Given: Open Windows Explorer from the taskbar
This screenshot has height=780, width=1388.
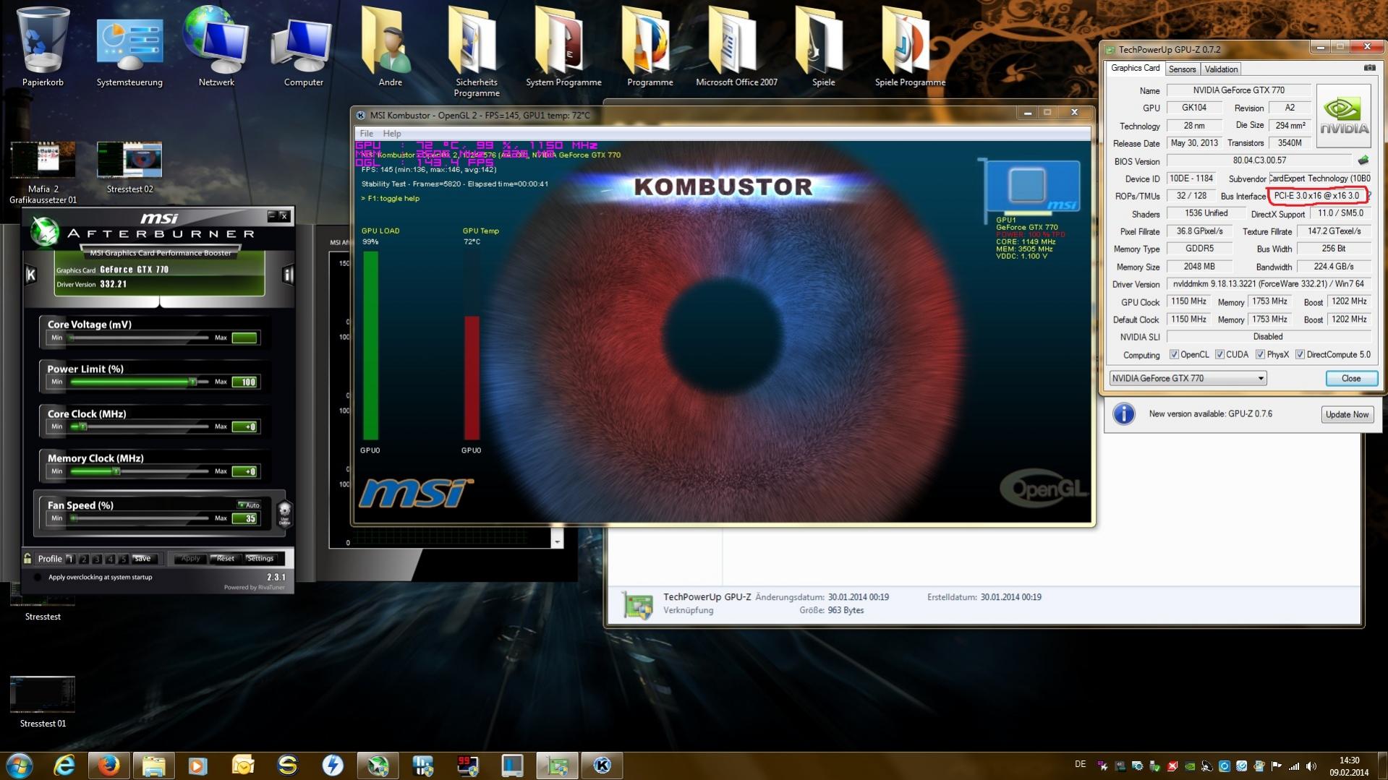Looking at the screenshot, I should (153, 765).
